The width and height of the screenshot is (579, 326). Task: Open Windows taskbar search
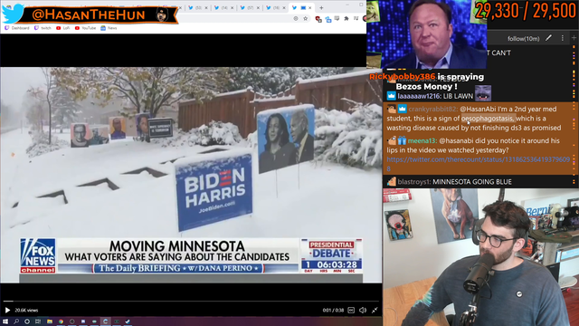(x=16, y=321)
